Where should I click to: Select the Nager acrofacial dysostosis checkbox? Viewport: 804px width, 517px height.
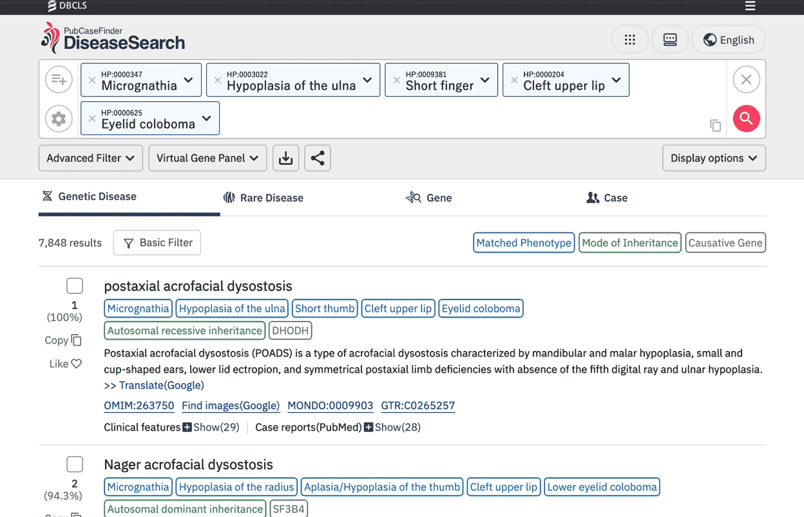coord(75,464)
